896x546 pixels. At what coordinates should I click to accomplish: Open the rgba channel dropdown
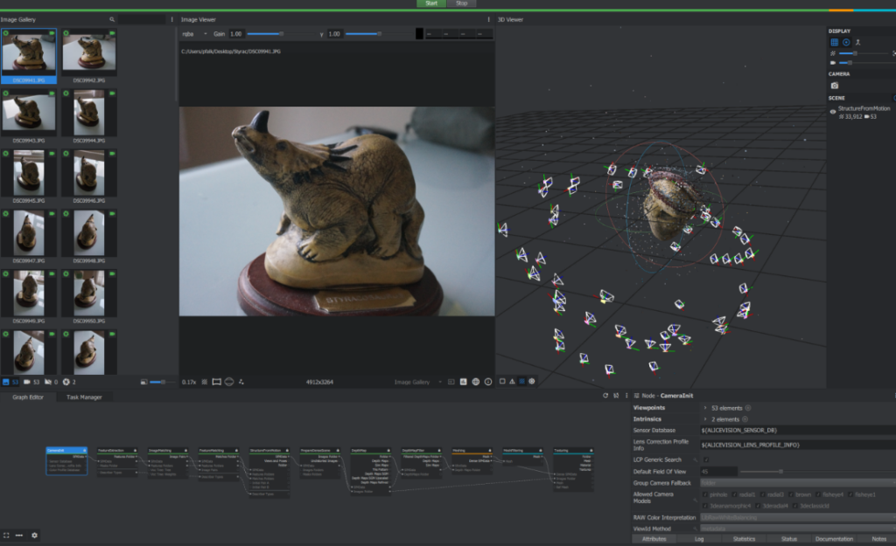pos(194,34)
